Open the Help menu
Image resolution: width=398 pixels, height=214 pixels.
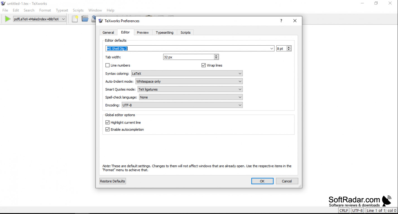[x=111, y=10]
